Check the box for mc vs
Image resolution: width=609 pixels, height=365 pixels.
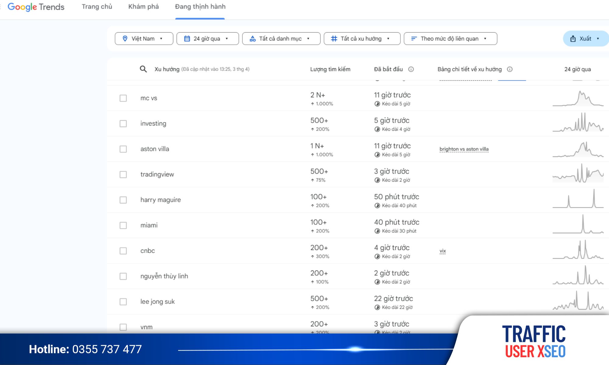tap(123, 98)
